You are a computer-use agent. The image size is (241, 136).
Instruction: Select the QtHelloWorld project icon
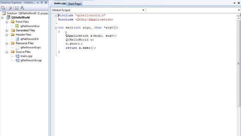point(8,17)
